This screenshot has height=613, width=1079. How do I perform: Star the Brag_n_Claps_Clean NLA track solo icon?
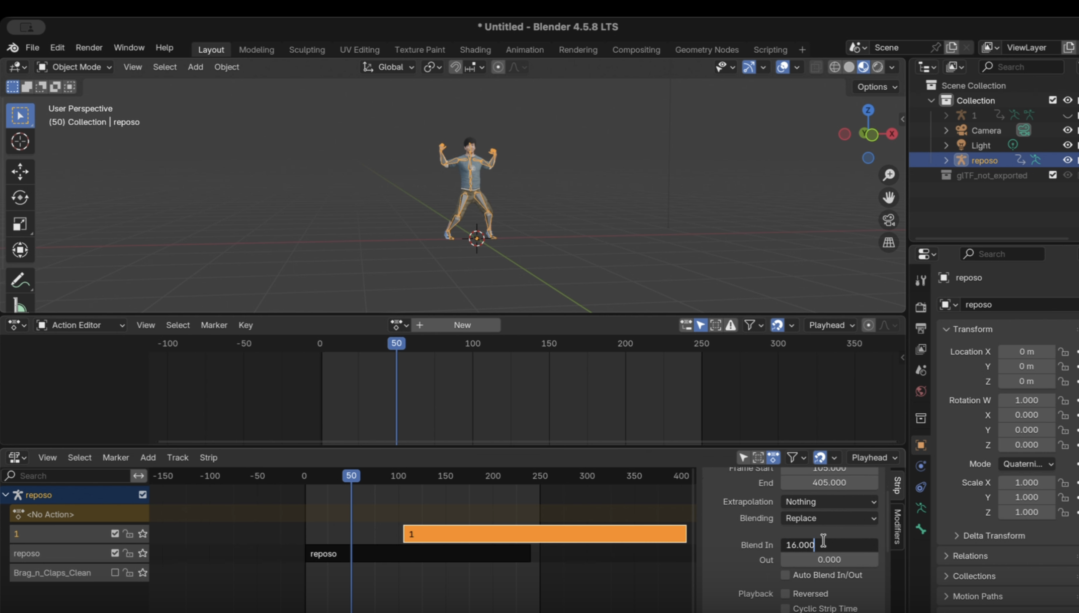point(142,573)
